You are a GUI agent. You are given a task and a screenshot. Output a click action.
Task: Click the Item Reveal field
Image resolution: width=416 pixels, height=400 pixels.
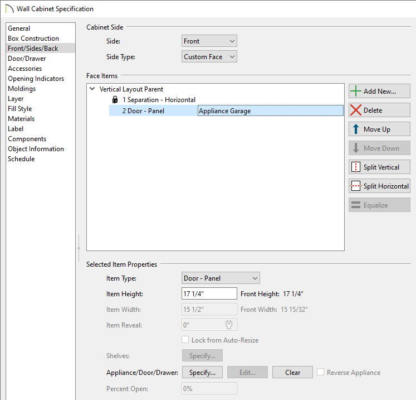click(x=209, y=325)
